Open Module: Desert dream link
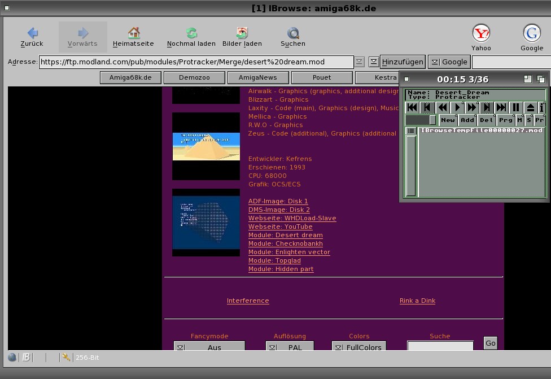The height and width of the screenshot is (379, 551). pos(285,235)
